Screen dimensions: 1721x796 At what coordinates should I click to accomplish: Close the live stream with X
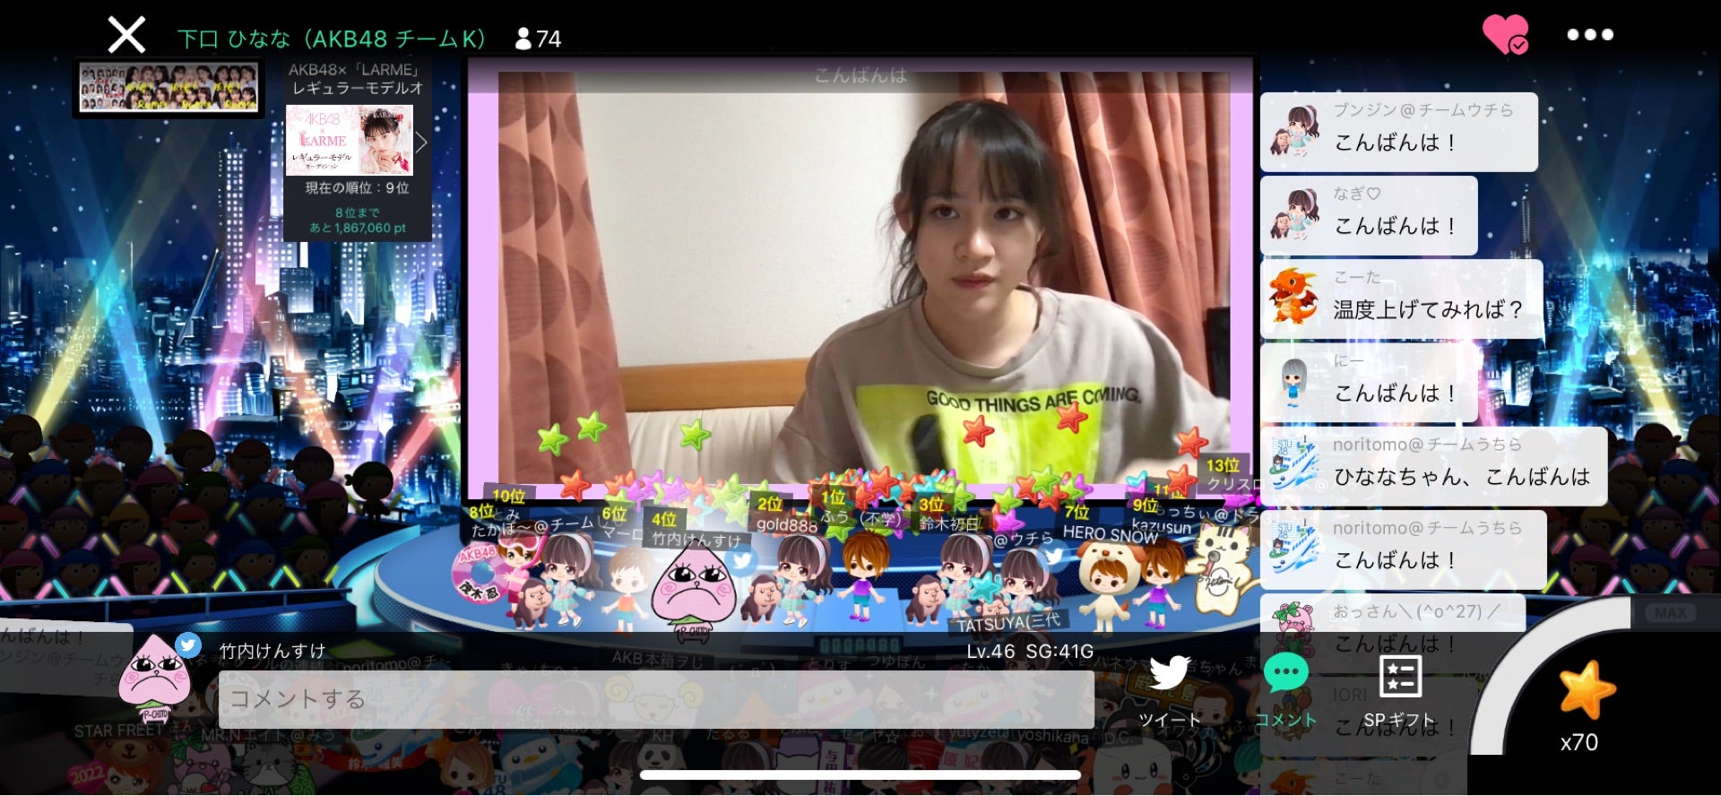[x=126, y=36]
